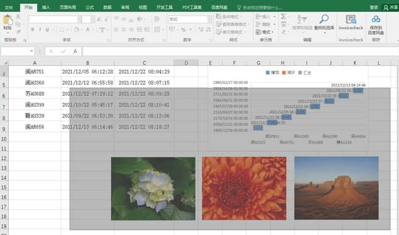Toggle Underline formatting

click(x=48, y=30)
